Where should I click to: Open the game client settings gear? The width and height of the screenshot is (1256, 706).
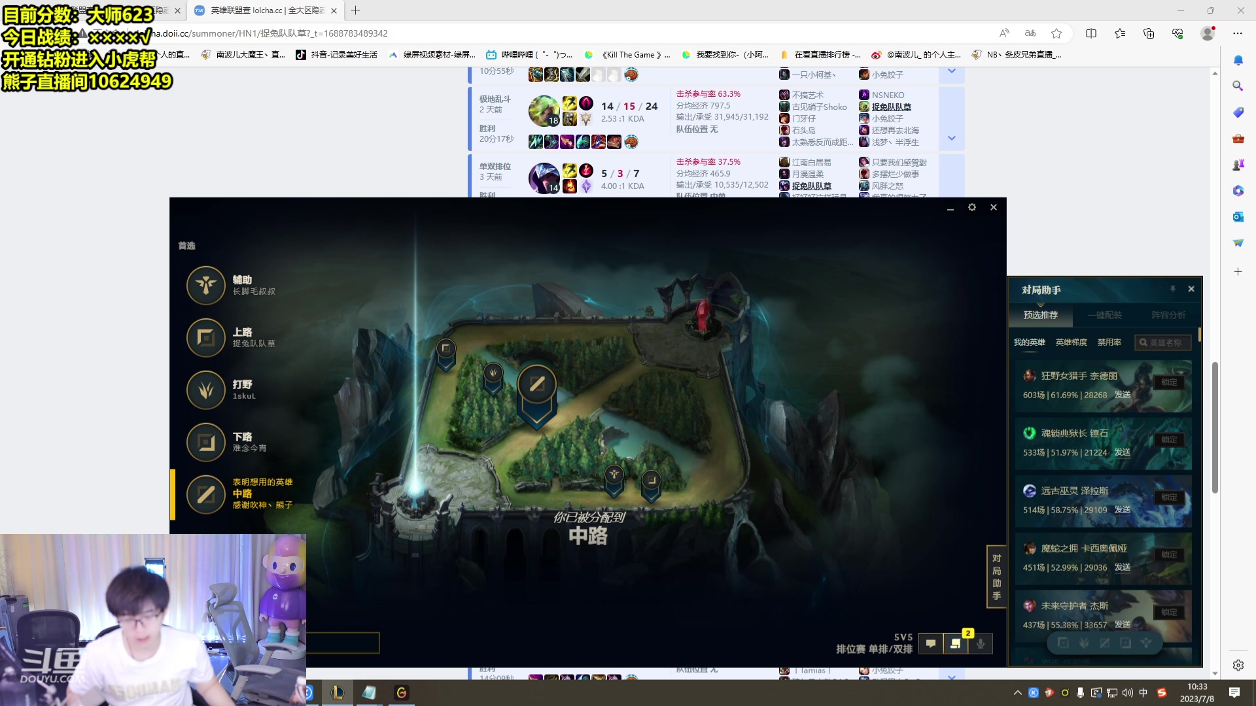pos(972,207)
